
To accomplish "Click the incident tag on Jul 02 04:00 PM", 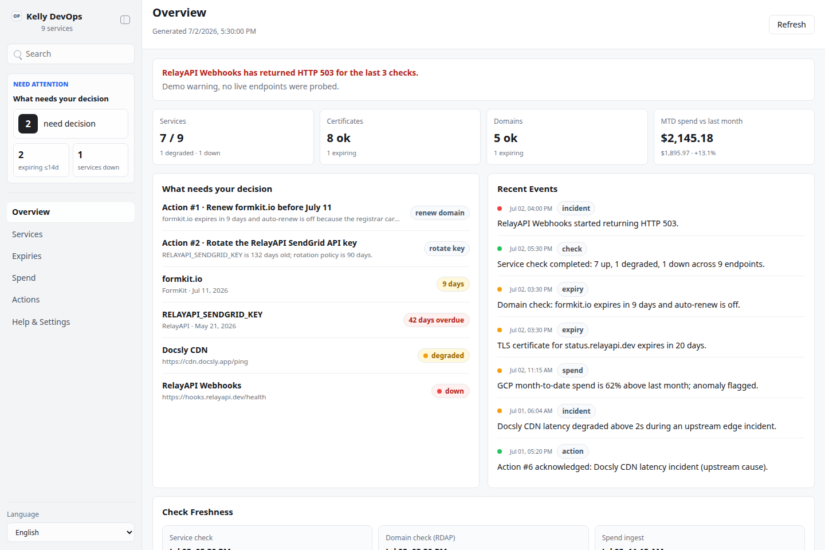I will point(576,209).
